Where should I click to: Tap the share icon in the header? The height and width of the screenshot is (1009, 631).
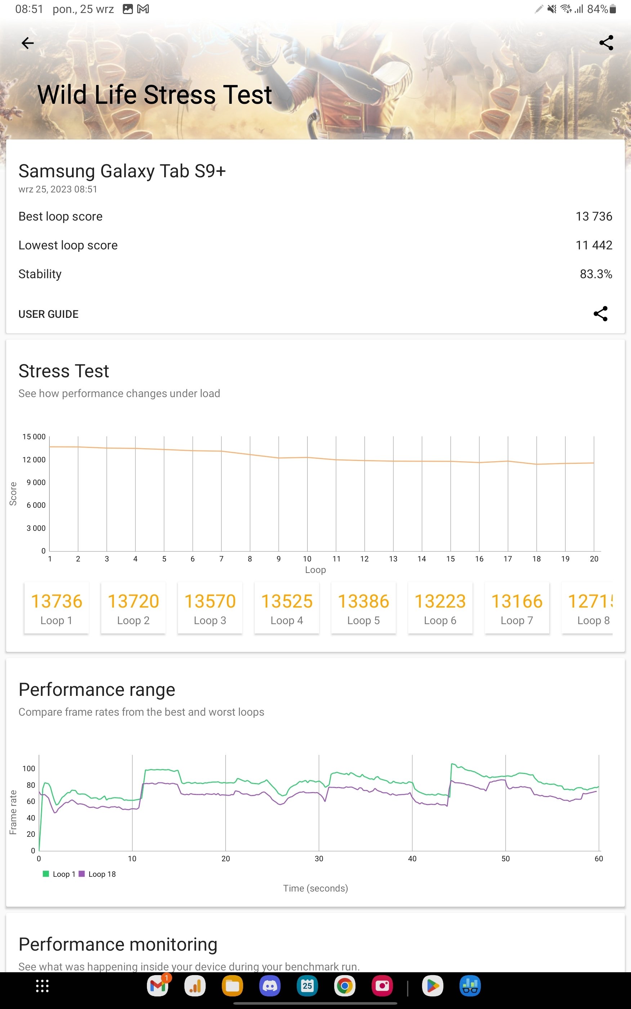pyautogui.click(x=606, y=43)
